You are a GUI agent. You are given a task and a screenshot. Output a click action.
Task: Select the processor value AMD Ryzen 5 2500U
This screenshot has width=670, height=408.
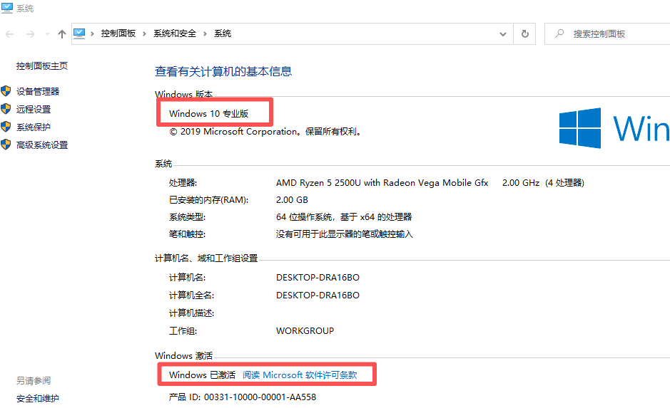pyautogui.click(x=382, y=182)
